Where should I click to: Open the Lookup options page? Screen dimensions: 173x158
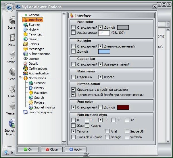[34, 59]
